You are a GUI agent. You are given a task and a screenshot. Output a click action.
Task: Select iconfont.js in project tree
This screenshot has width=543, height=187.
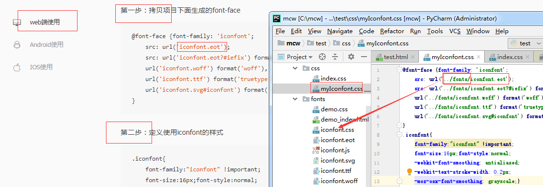pos(331,150)
